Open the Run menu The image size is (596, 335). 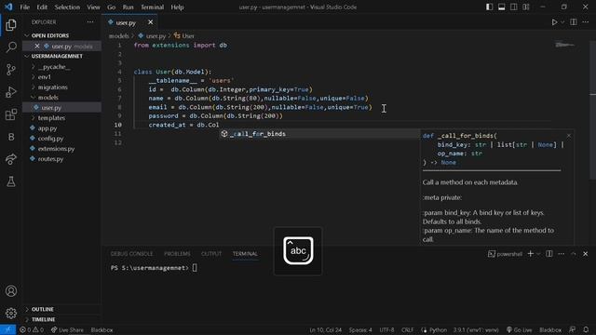click(129, 7)
